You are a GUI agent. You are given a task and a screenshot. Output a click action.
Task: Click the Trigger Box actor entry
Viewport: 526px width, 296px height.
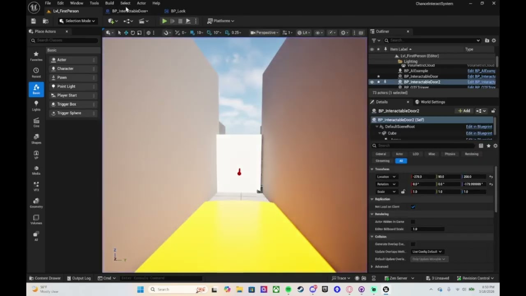[73, 104]
